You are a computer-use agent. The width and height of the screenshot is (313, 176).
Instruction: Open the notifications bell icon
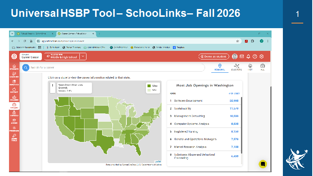(248, 56)
